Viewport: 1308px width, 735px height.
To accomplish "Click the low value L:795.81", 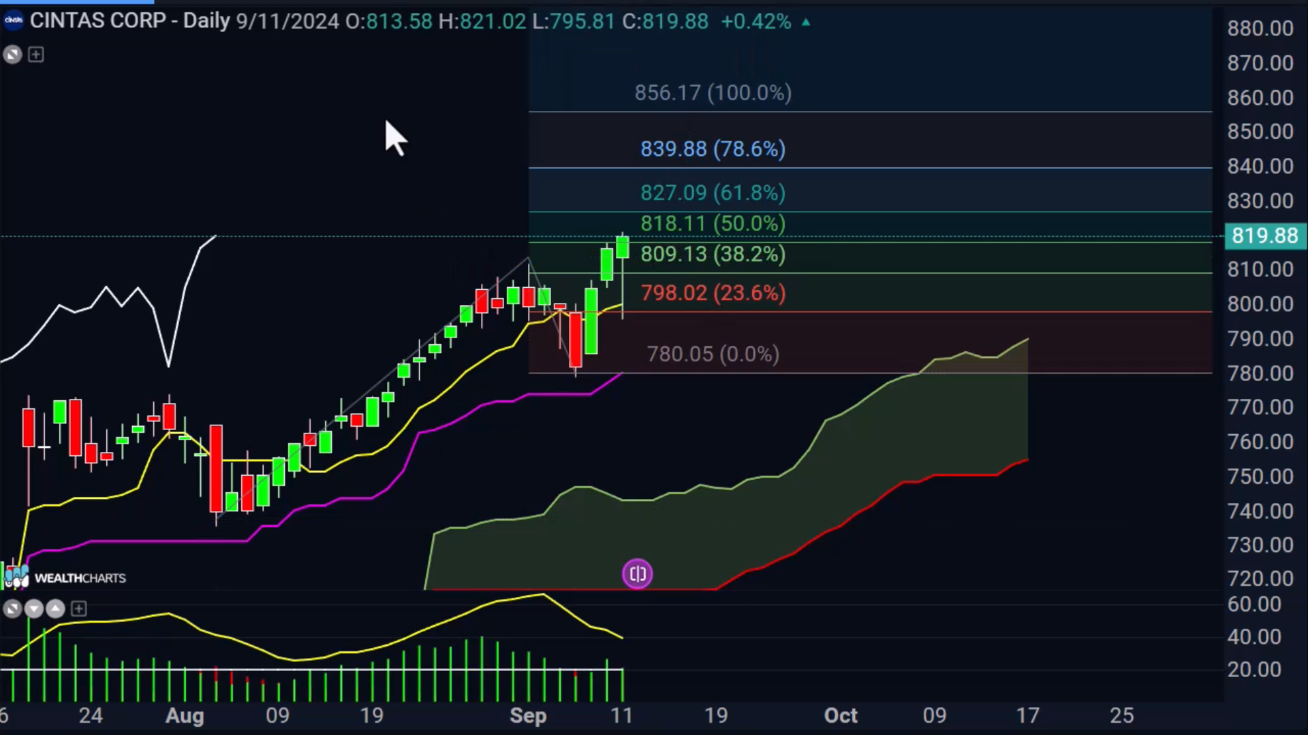I will point(573,22).
